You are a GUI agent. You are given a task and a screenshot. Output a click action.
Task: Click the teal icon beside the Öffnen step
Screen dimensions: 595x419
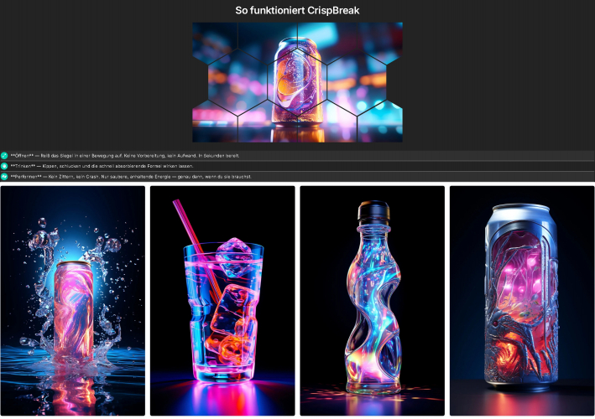[x=4, y=156]
